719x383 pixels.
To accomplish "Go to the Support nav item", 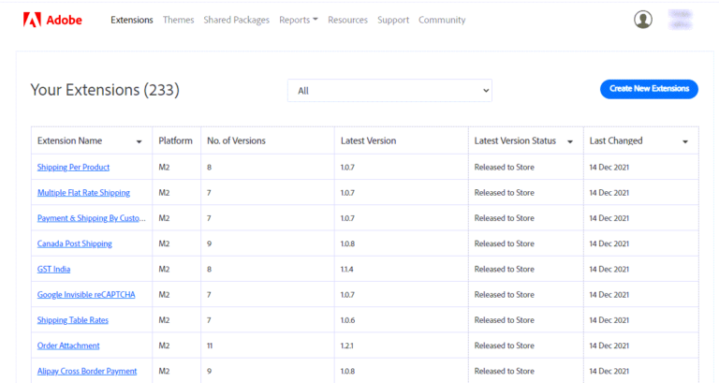I will (393, 20).
